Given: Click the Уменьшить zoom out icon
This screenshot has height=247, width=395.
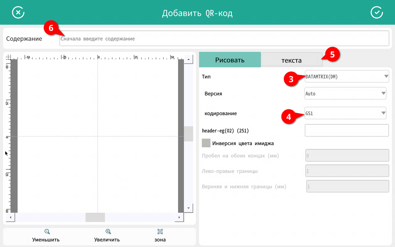Looking at the screenshot, I should tap(47, 232).
